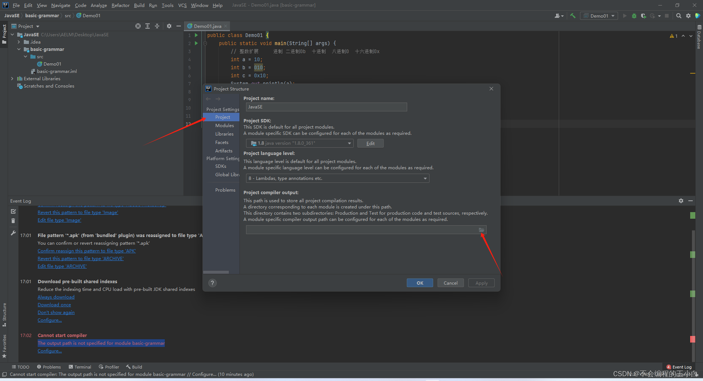
Task: Click 'Don't show again' link
Action: [x=56, y=312]
